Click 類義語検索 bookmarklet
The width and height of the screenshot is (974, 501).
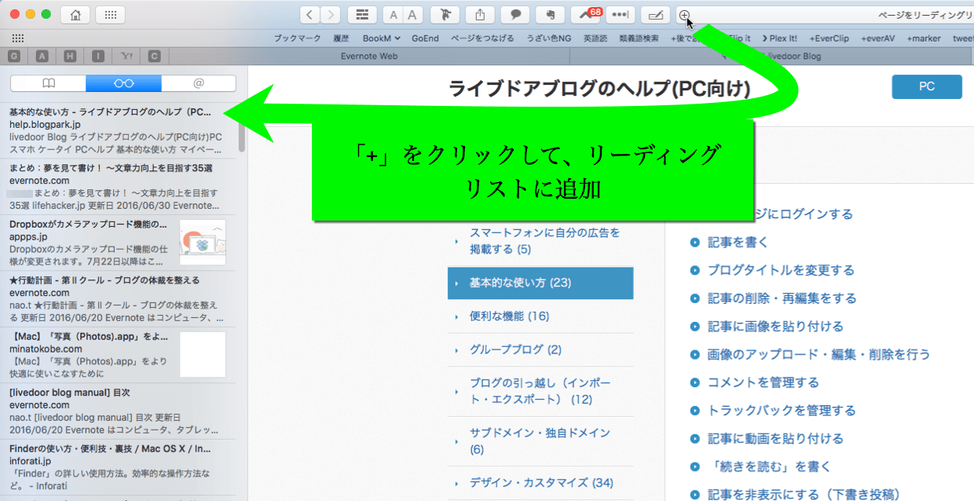coord(639,38)
